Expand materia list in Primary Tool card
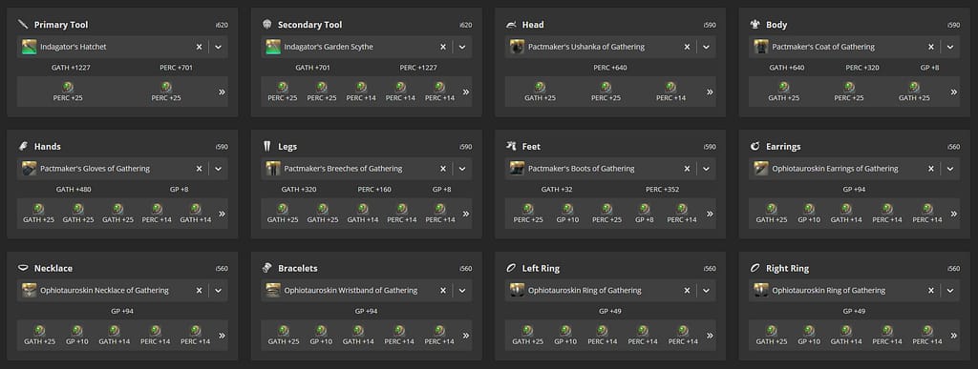Screen dimensions: 978x369 click(222, 92)
